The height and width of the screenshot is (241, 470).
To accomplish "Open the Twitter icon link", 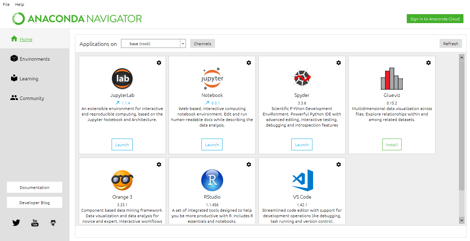I will pos(16,223).
